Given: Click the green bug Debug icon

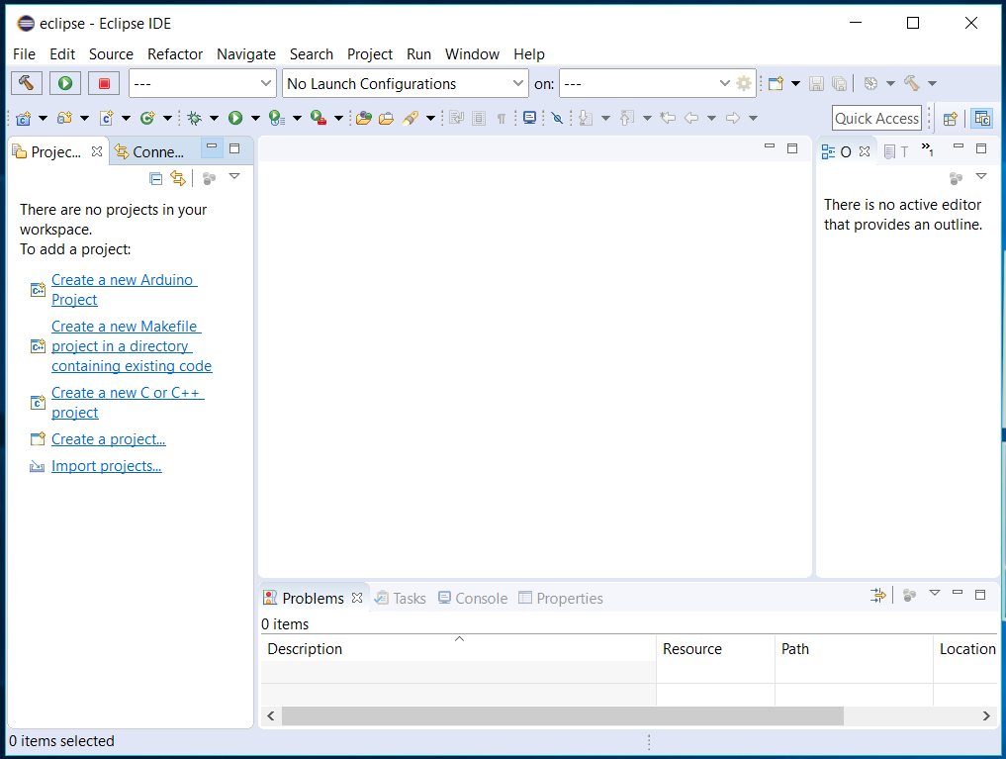Looking at the screenshot, I should pyautogui.click(x=195, y=118).
